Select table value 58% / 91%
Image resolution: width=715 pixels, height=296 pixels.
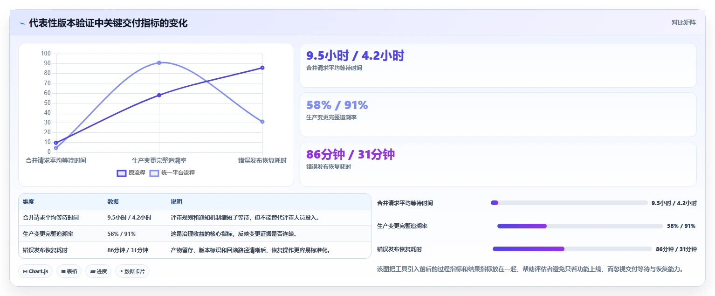[x=121, y=234]
